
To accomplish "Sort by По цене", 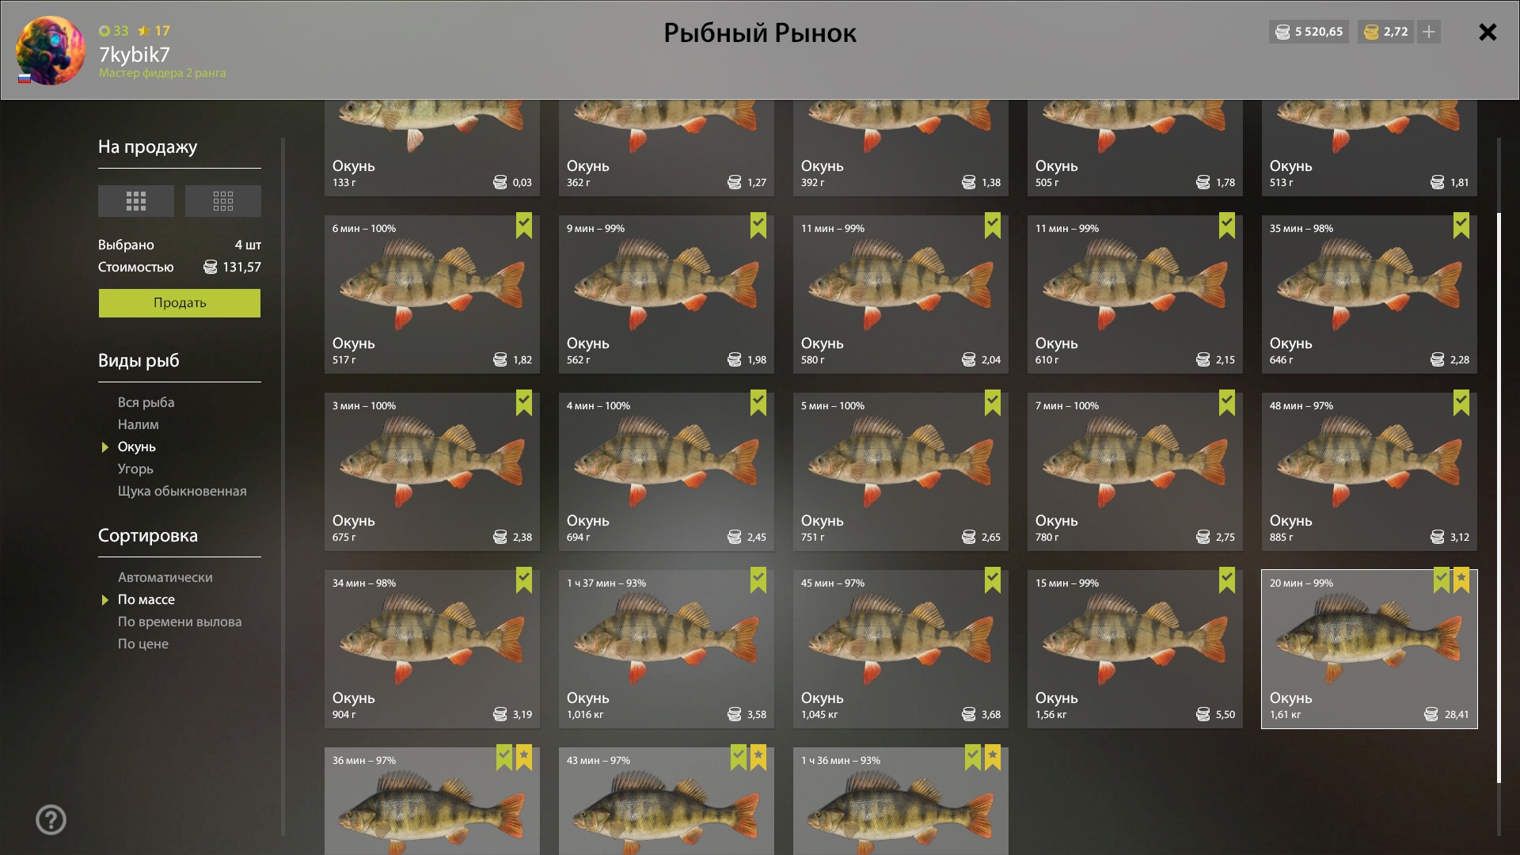I will coord(142,644).
